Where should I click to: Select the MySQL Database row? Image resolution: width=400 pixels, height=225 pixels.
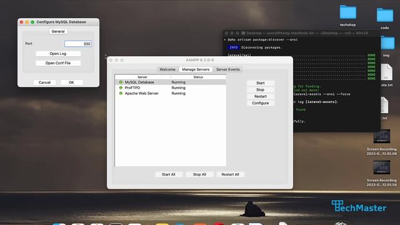coord(171,82)
